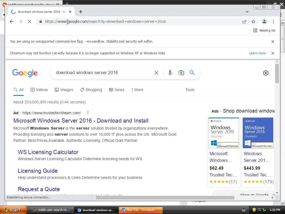This screenshot has height=214, width=285.
Task: Expand the More results menu
Action: click(137, 90)
